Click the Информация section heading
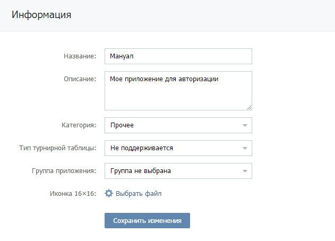The image size is (335, 241). click(41, 15)
